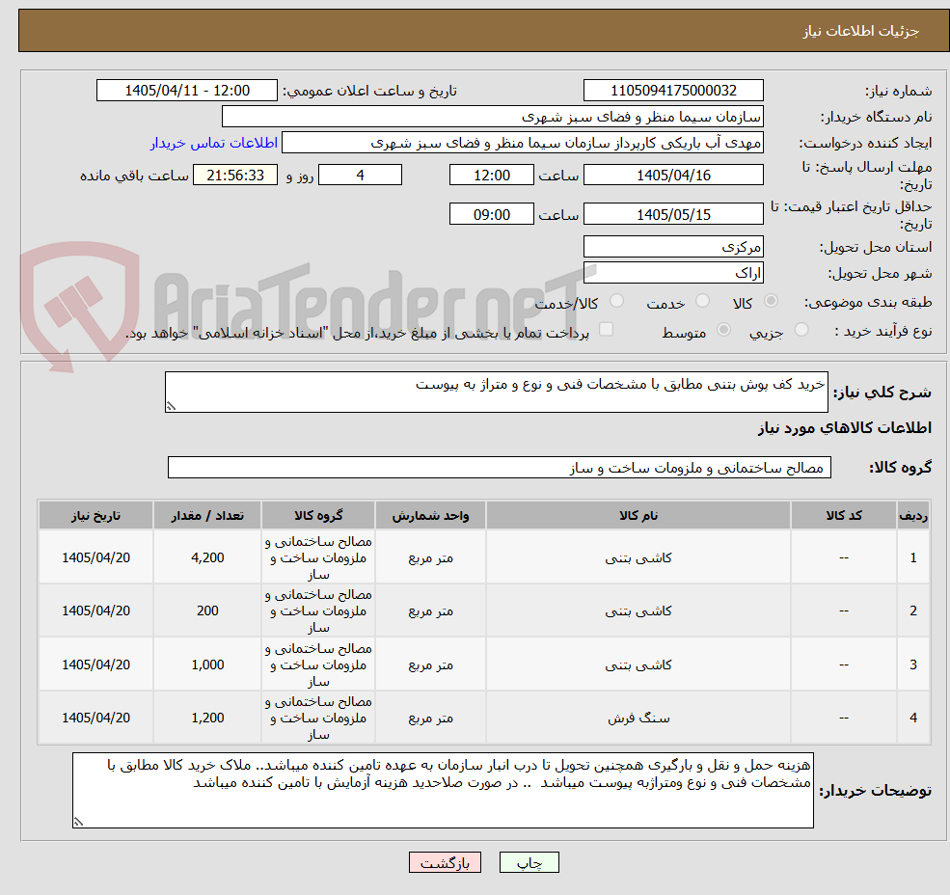The image size is (950, 895).
Task: Click the گروه کالا field مصالح ساختمانی
Action: coord(500,467)
